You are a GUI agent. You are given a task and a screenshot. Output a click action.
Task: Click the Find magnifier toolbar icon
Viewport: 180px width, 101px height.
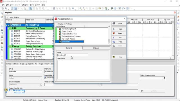(x=31, y=8)
